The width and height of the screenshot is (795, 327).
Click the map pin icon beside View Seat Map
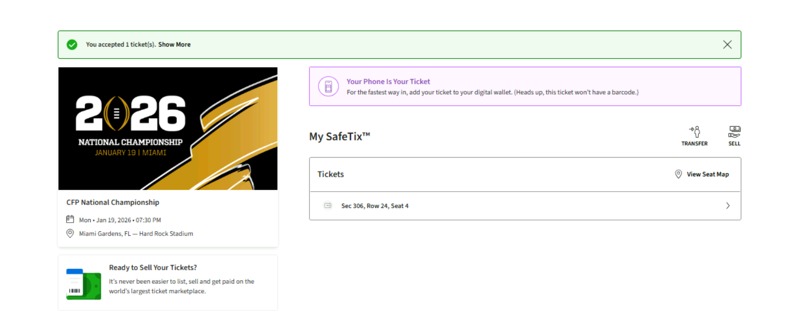tap(679, 174)
